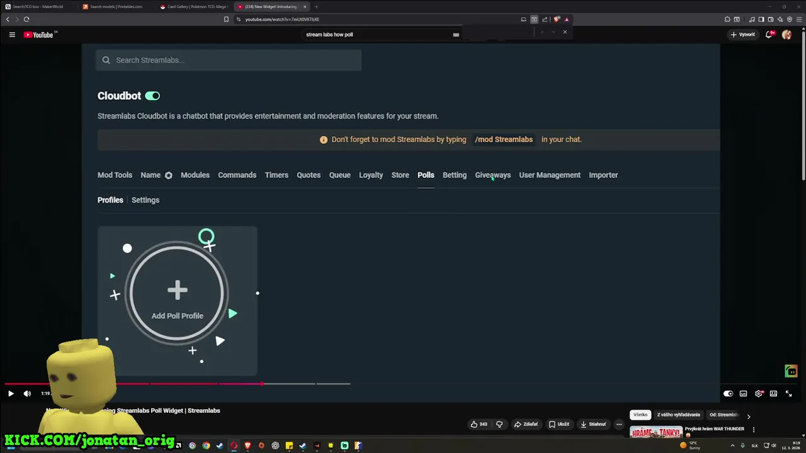This screenshot has width=806, height=453.
Task: Open the Quotes tab
Action: click(309, 175)
